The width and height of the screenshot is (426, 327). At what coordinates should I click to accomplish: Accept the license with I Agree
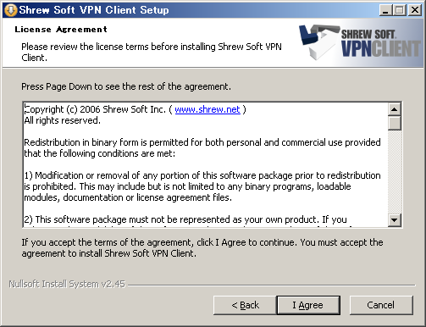308,305
